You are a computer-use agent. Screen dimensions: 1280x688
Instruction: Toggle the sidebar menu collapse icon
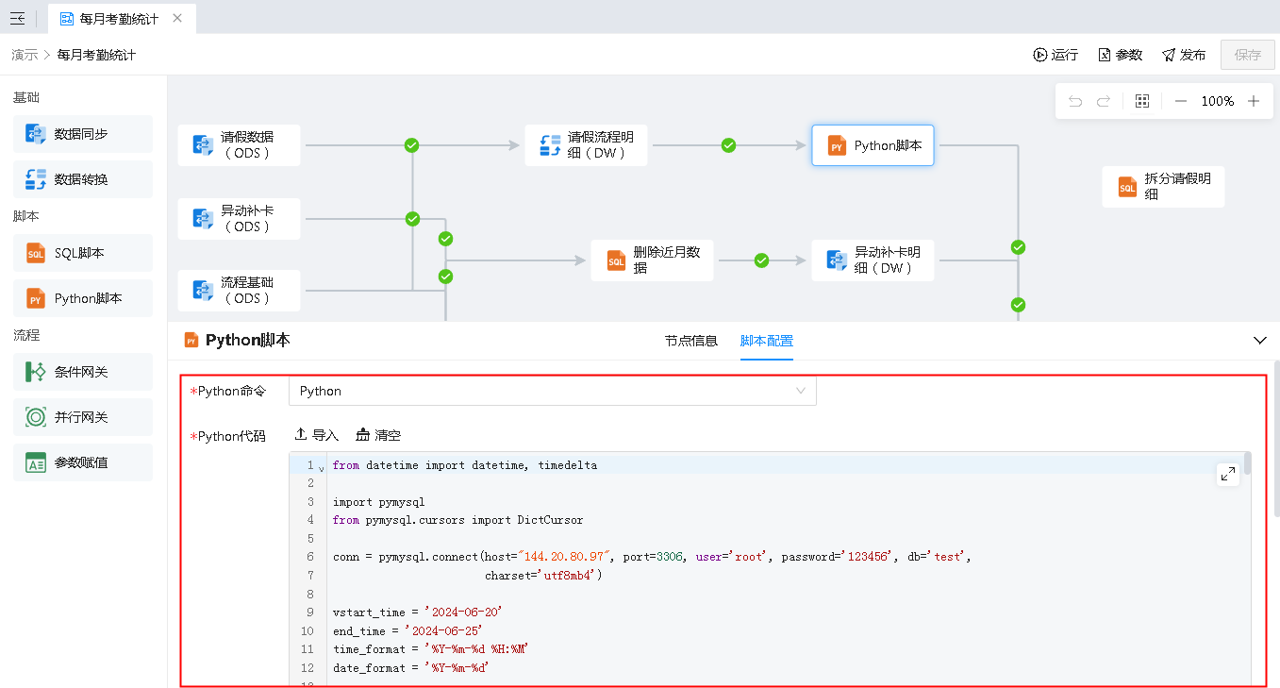point(17,18)
